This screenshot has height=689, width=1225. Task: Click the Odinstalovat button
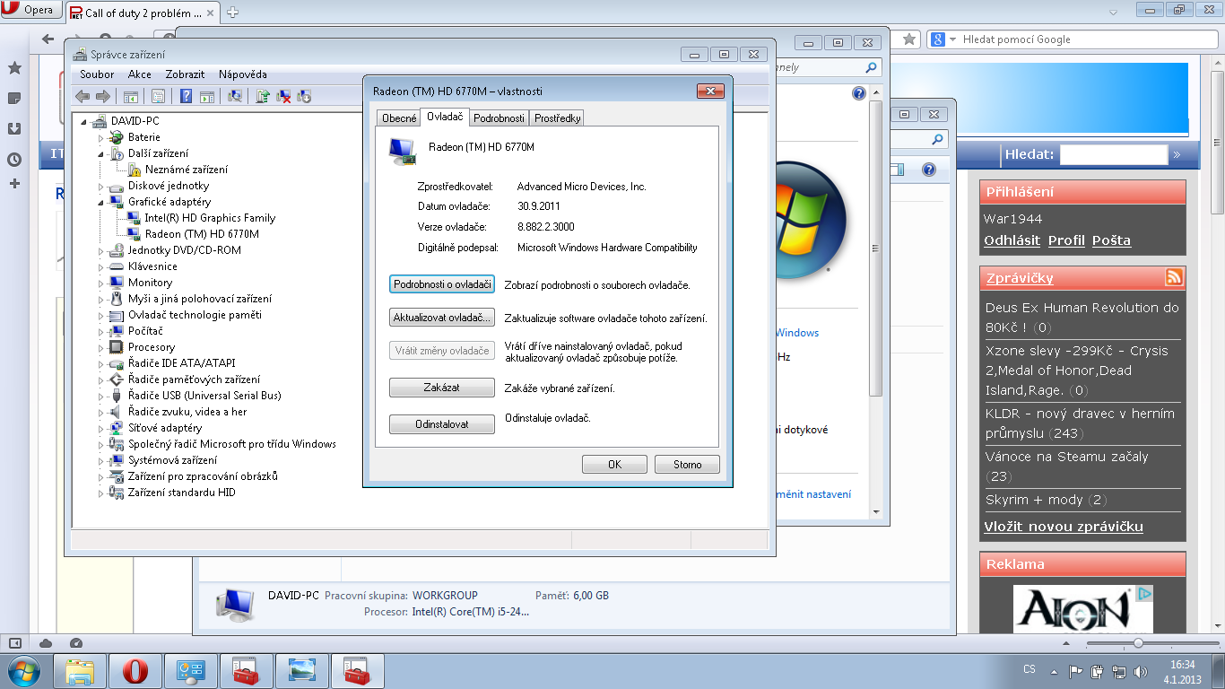[442, 424]
